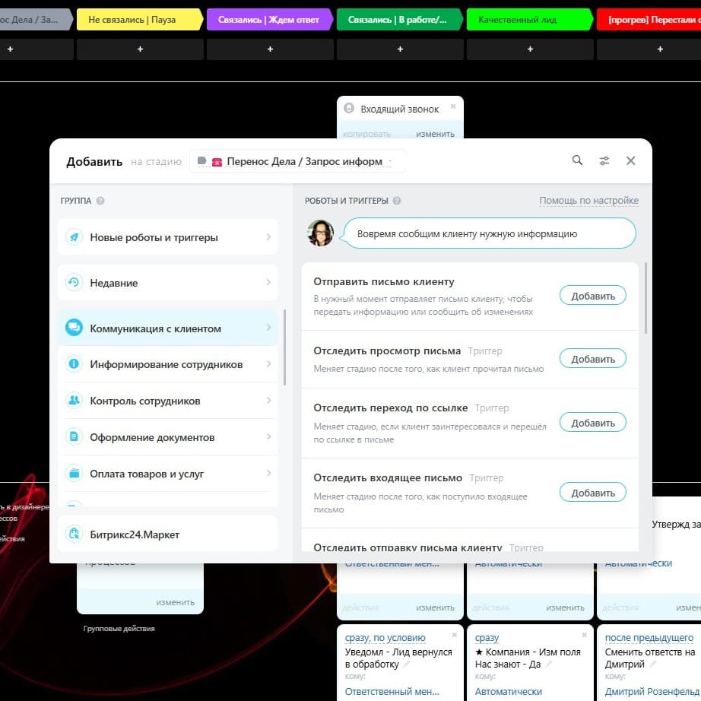Edit name pencil on Нас знают - Да card
Viewport: 701px width, 701px height.
[548, 665]
